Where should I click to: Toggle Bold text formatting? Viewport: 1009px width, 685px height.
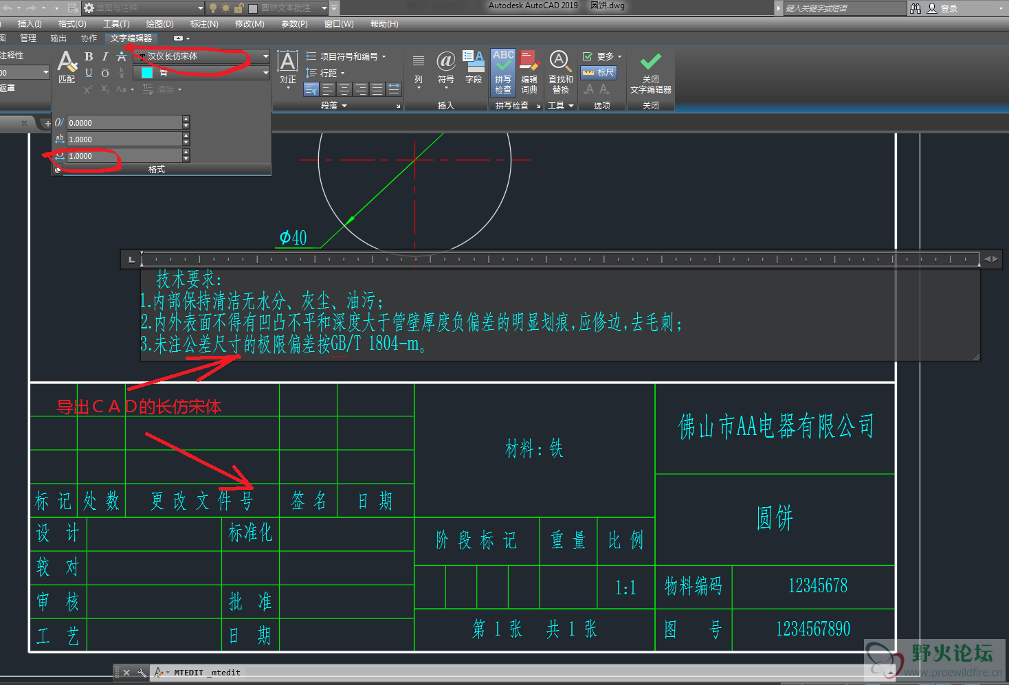tap(89, 56)
